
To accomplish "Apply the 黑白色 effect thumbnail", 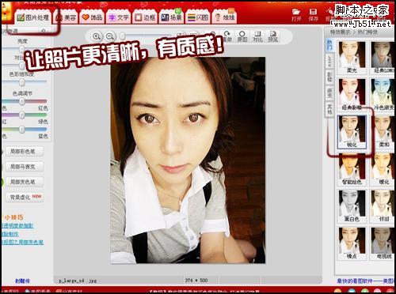I will pos(352,206).
